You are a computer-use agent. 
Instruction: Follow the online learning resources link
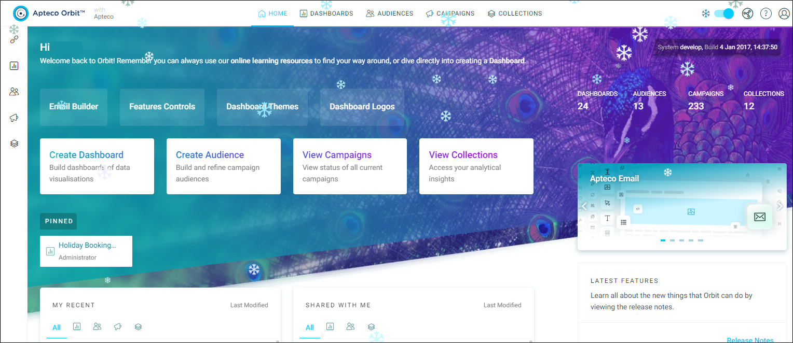click(x=272, y=61)
